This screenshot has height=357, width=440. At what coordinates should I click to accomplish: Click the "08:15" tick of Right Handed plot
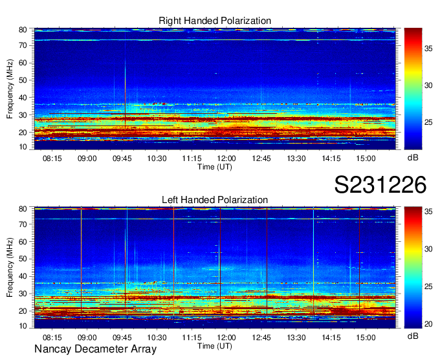[52, 158]
